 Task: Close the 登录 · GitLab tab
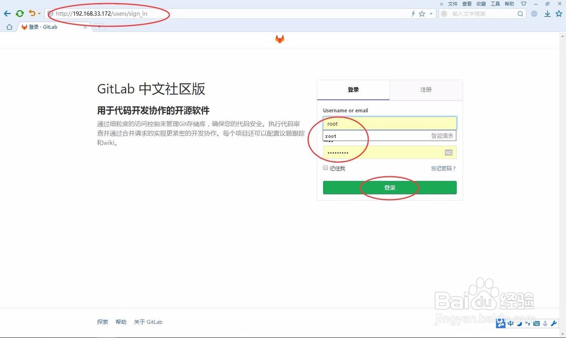point(85,27)
